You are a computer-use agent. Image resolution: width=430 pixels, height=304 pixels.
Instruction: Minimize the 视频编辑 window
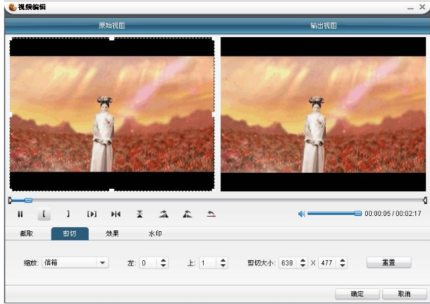[x=410, y=8]
